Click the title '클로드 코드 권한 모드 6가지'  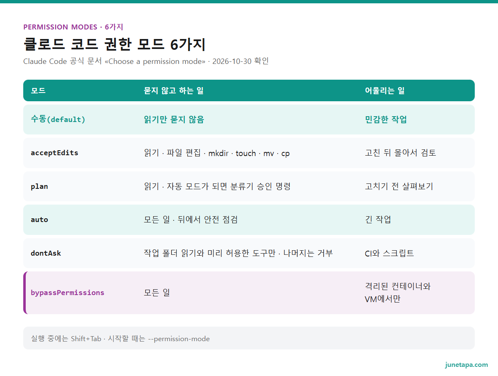[115, 44]
